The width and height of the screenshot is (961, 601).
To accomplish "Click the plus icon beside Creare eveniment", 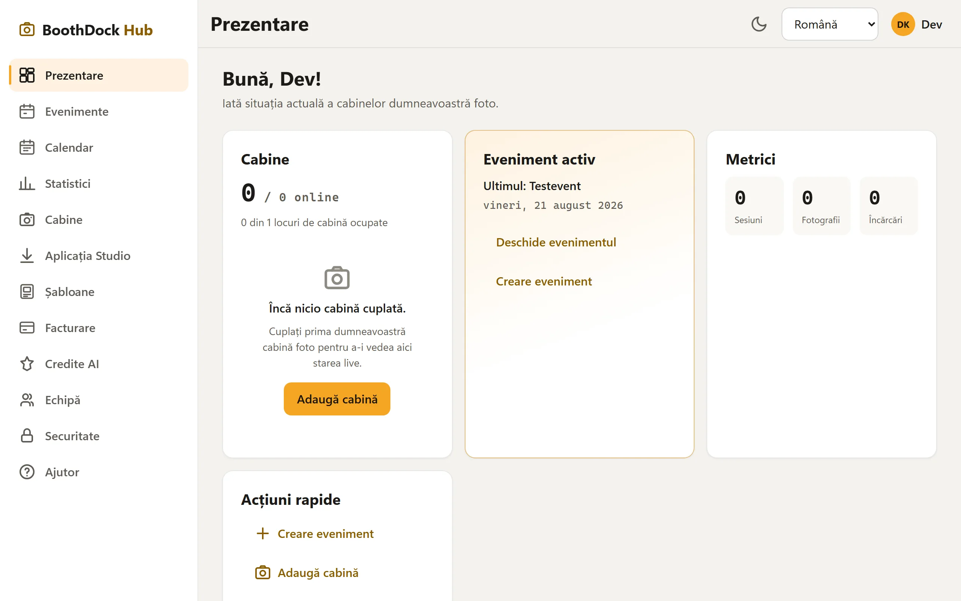I will [262, 533].
